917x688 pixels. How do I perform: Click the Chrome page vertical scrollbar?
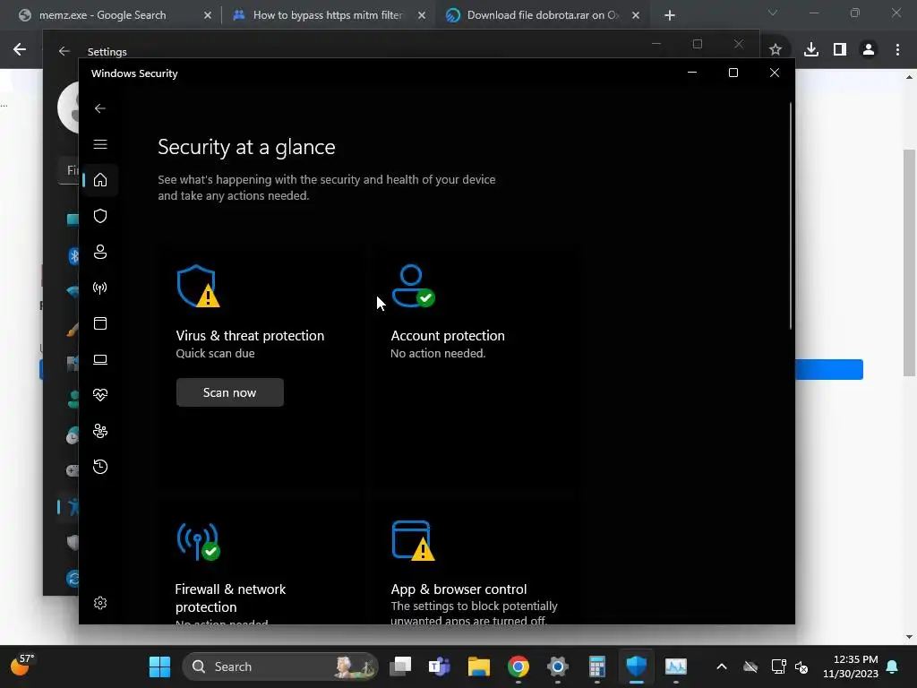909,263
